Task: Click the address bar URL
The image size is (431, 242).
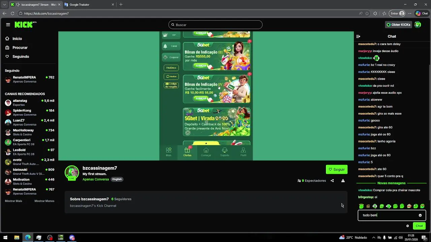Action: pos(46,13)
